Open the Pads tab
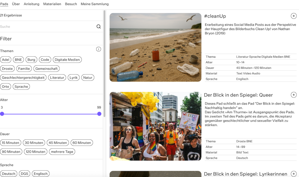The image size is (299, 177). (4, 4)
